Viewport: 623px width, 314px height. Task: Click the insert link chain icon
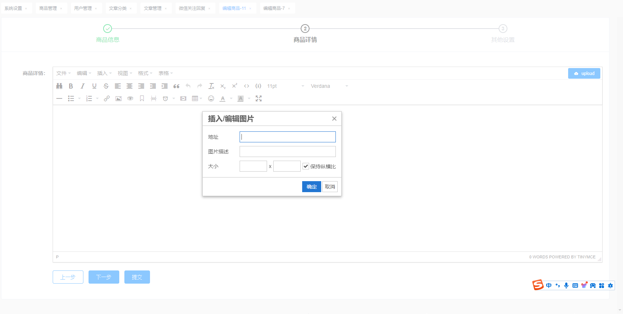pos(107,98)
